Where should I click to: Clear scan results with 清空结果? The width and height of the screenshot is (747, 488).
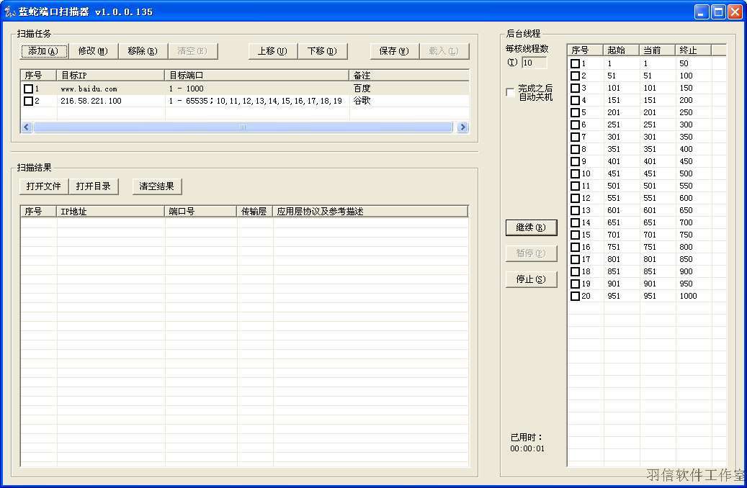156,186
